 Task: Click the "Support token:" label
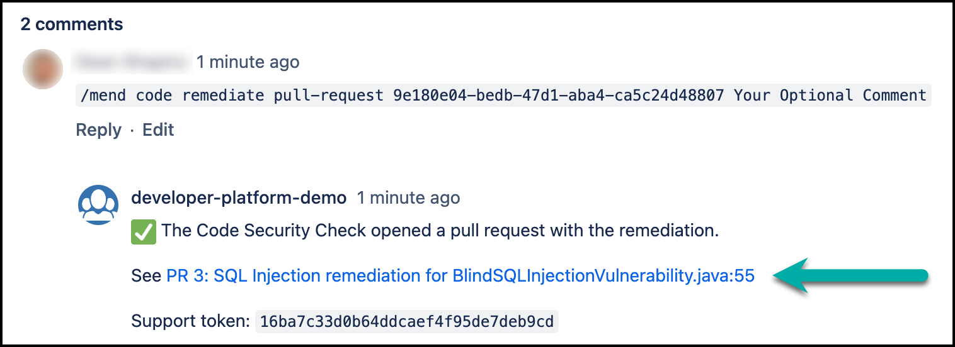click(190, 322)
